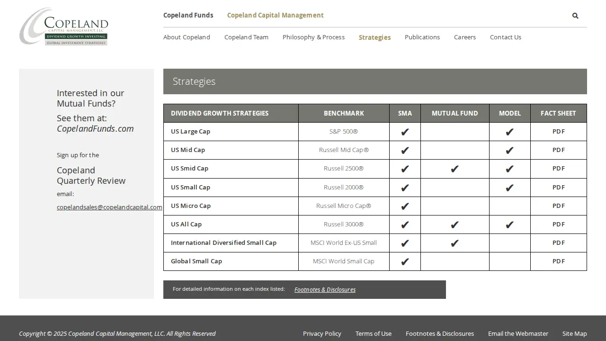
Task: Click the MSCI World Ex-US Small benchmark
Action: point(344,242)
